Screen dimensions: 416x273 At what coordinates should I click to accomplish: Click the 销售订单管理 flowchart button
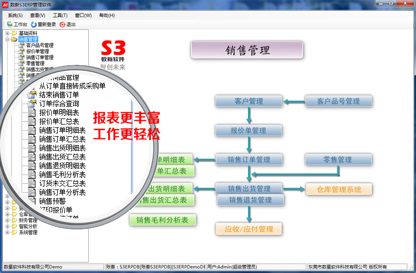pos(248,159)
